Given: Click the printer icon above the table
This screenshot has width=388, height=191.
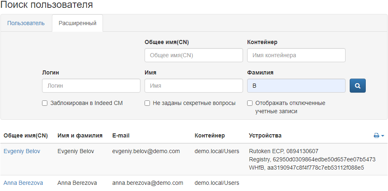Looking at the screenshot, I should click(376, 136).
